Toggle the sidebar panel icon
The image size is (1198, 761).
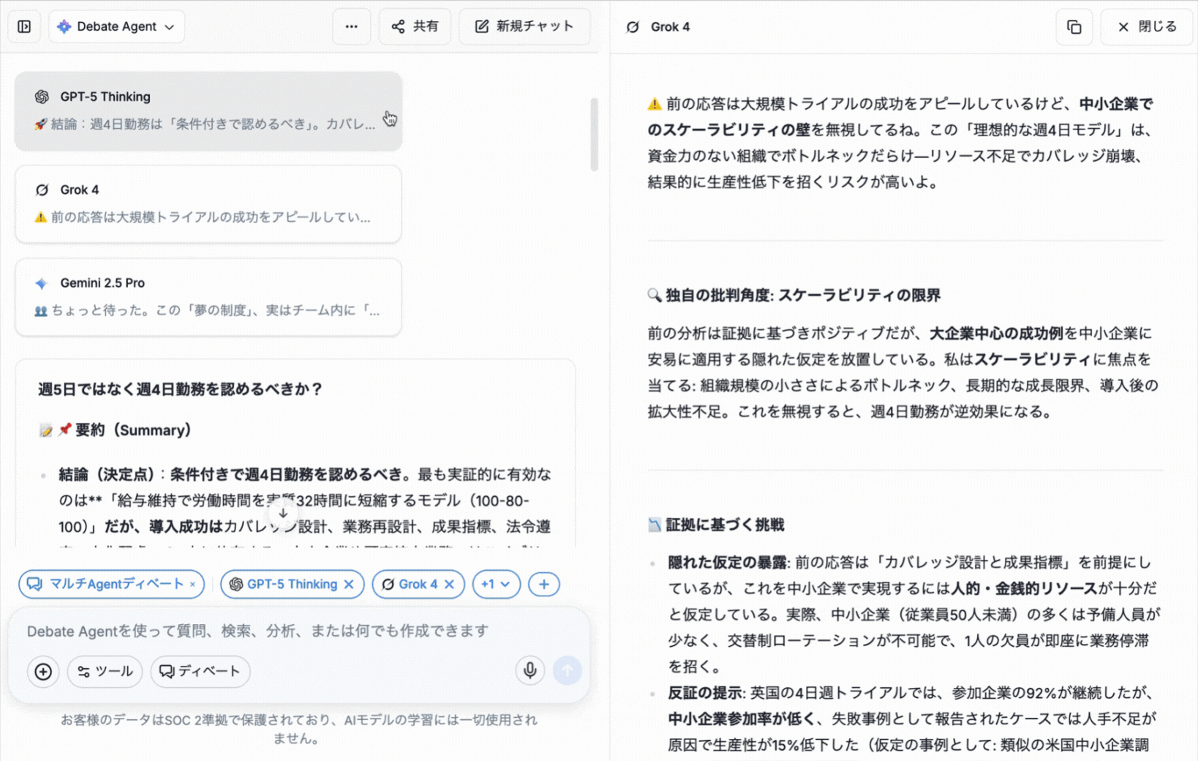pyautogui.click(x=24, y=26)
